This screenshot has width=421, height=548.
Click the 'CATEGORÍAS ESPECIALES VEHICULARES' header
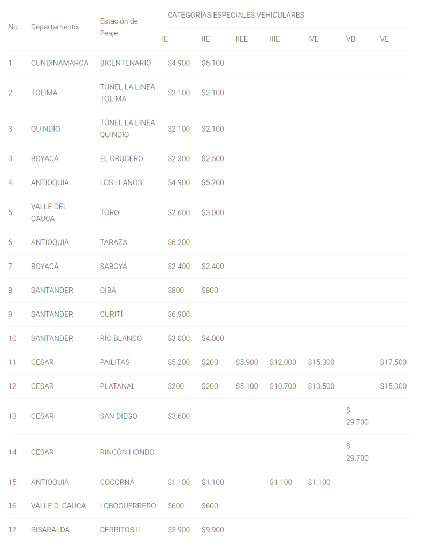[x=236, y=15]
